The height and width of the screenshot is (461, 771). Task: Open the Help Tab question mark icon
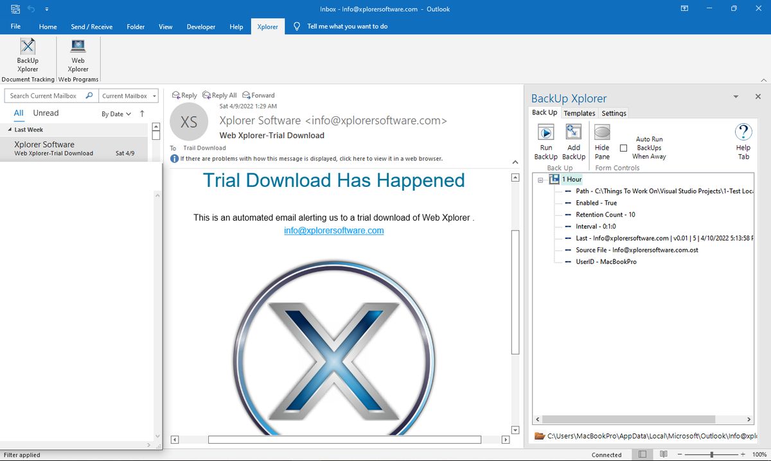pos(743,133)
